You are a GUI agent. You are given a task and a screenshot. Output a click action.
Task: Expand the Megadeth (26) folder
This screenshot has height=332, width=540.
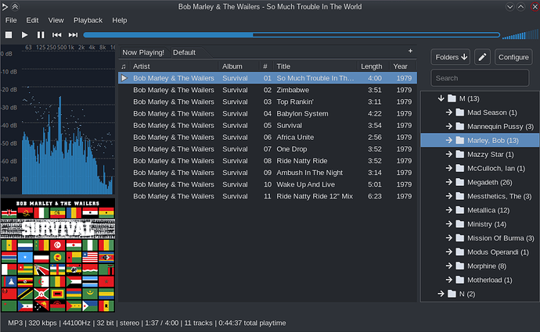coord(448,182)
